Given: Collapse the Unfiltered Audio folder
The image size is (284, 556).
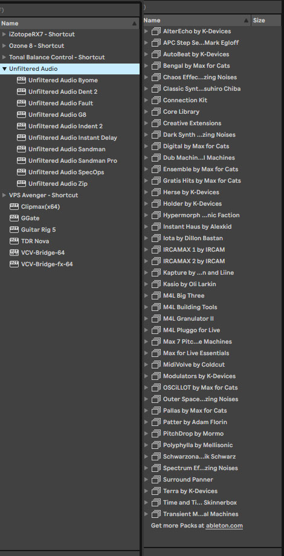Looking at the screenshot, I should tap(4, 69).
